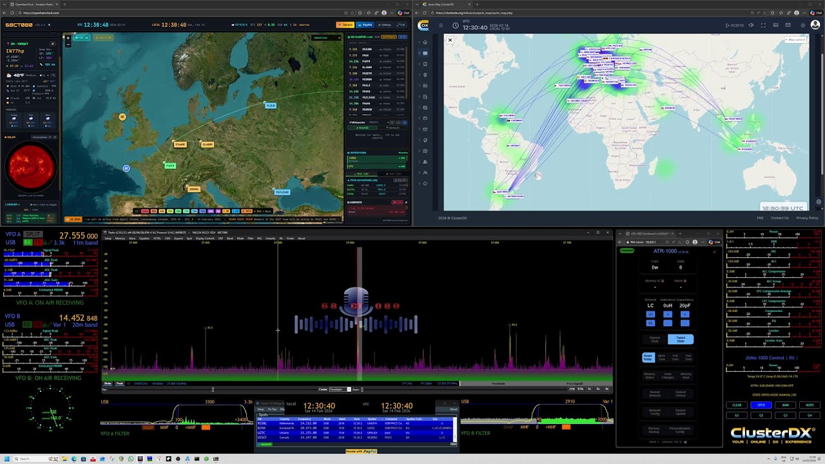Open Thetis Display Controls menu

point(205,238)
